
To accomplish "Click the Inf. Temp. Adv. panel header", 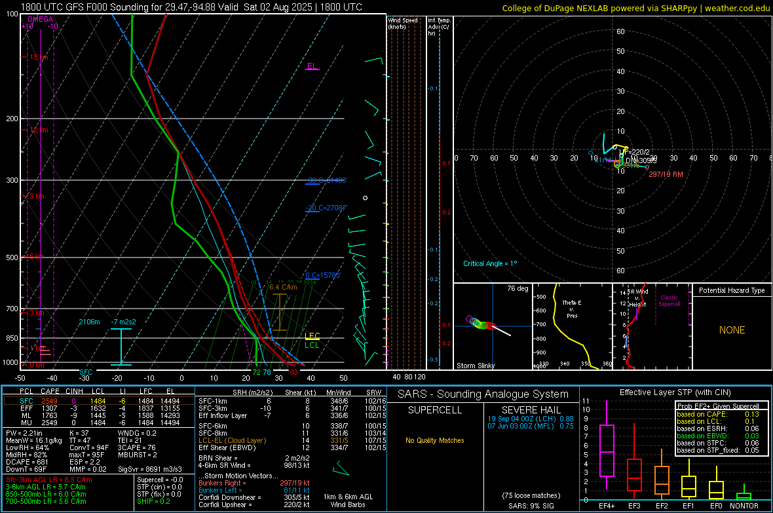I will [x=439, y=27].
